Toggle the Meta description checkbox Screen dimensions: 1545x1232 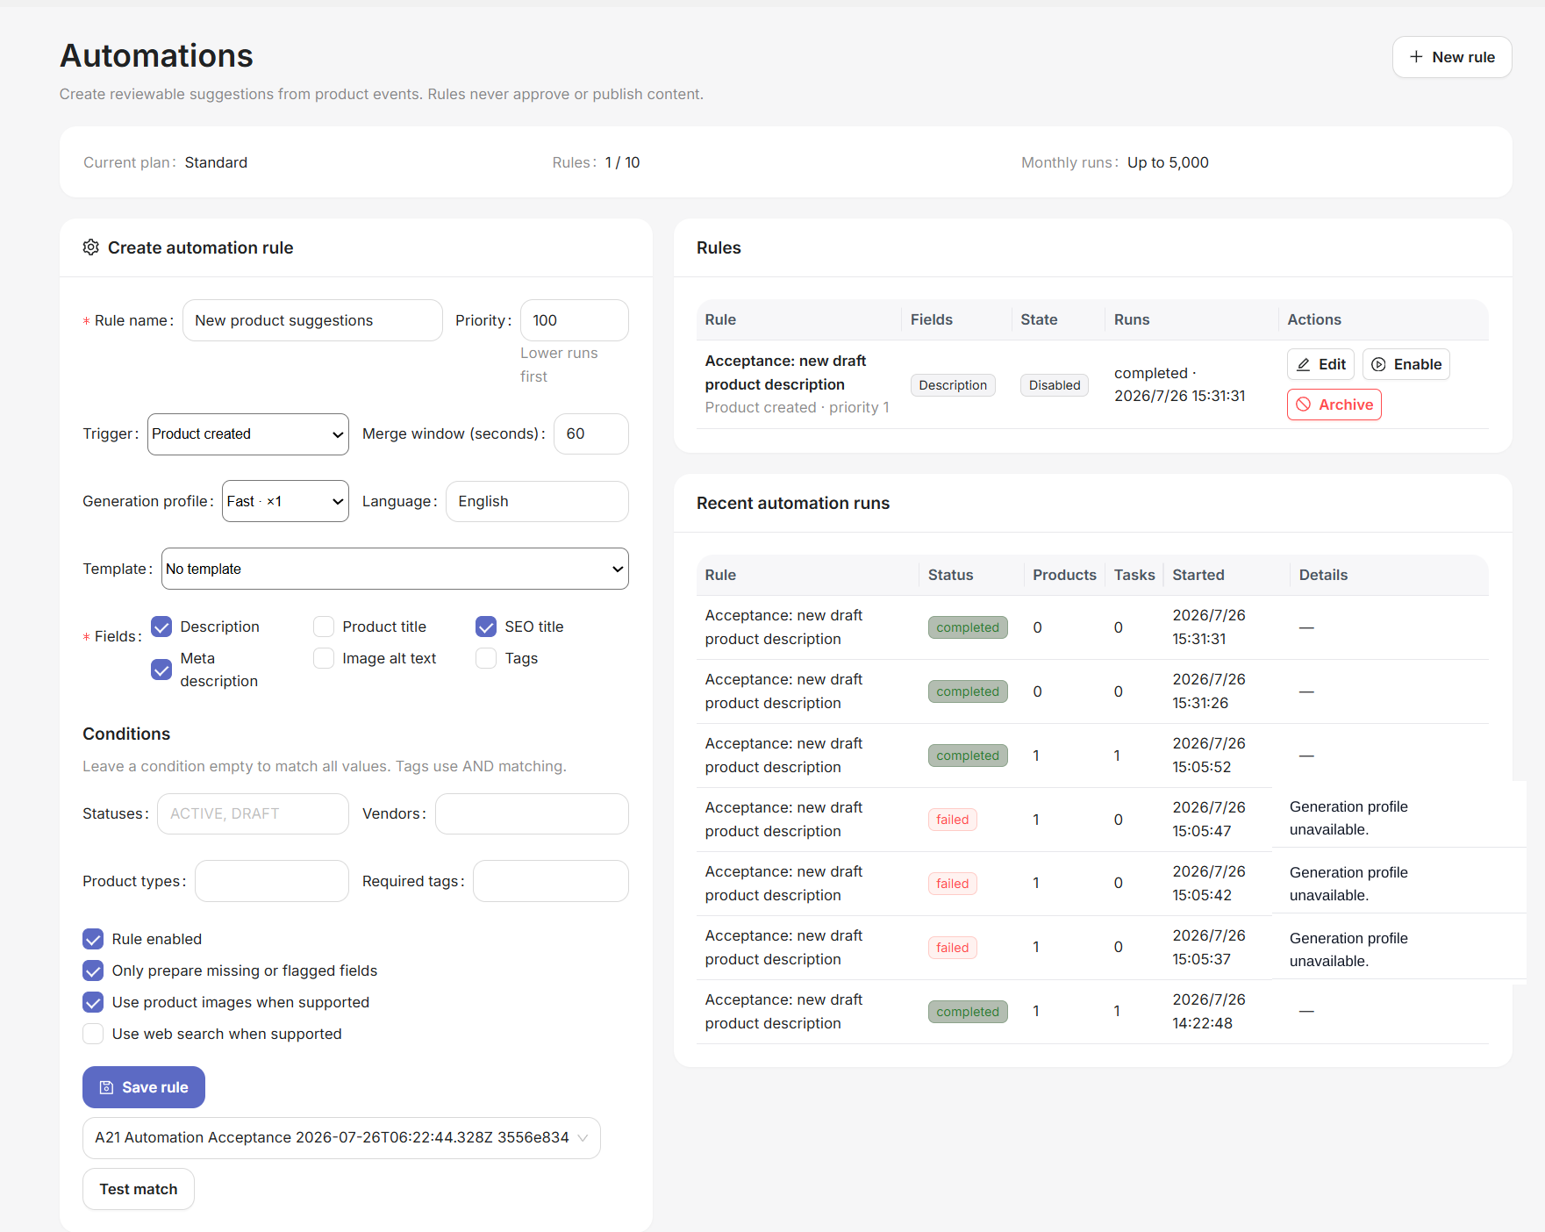tap(161, 670)
